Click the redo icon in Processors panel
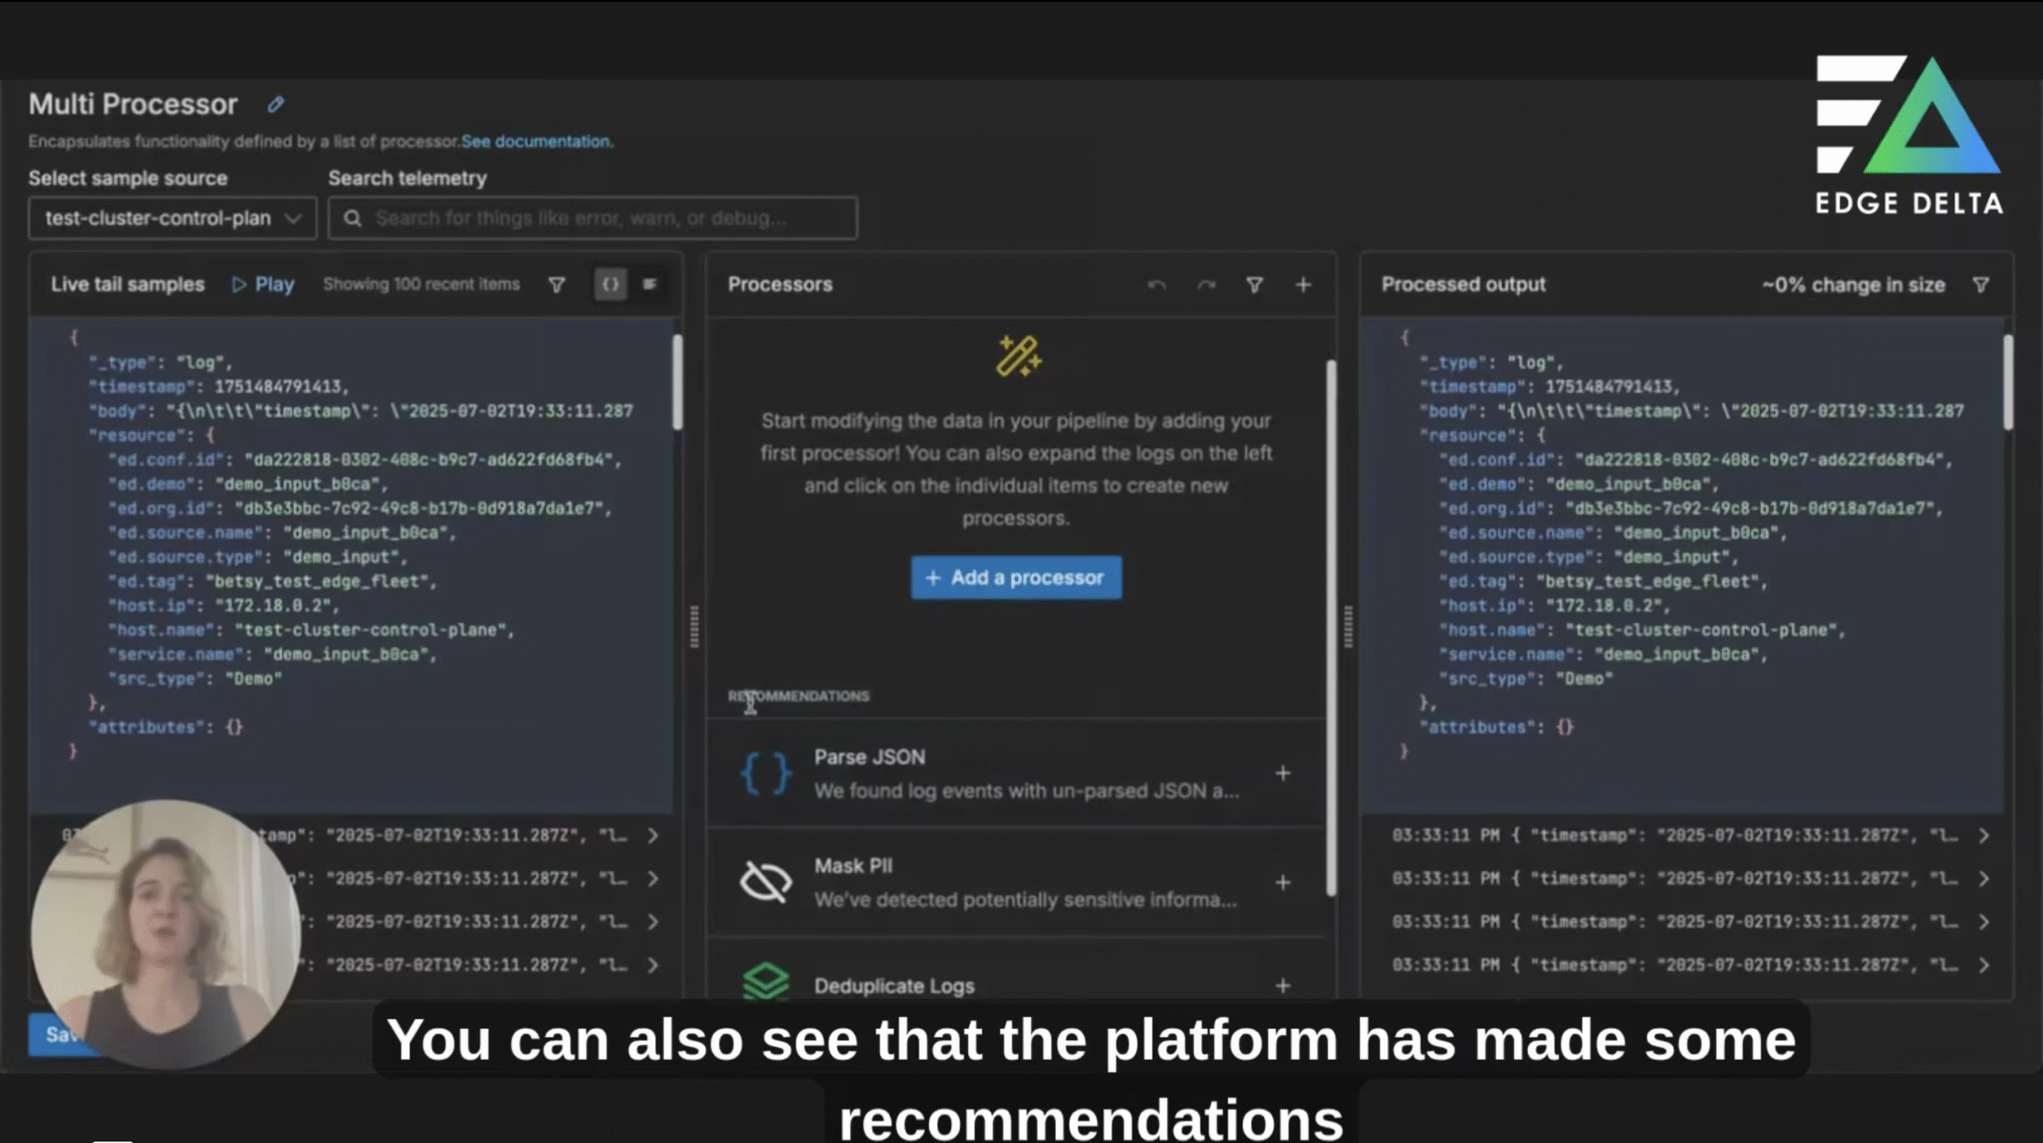Viewport: 2043px width, 1143px height. tap(1206, 284)
